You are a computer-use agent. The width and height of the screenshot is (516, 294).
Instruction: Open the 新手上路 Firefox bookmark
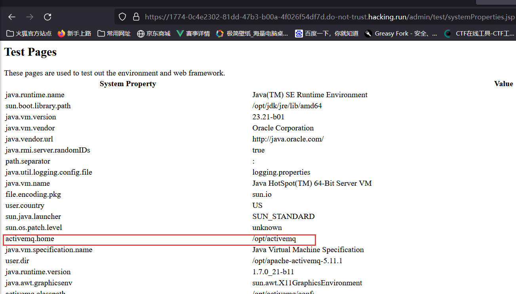point(74,34)
